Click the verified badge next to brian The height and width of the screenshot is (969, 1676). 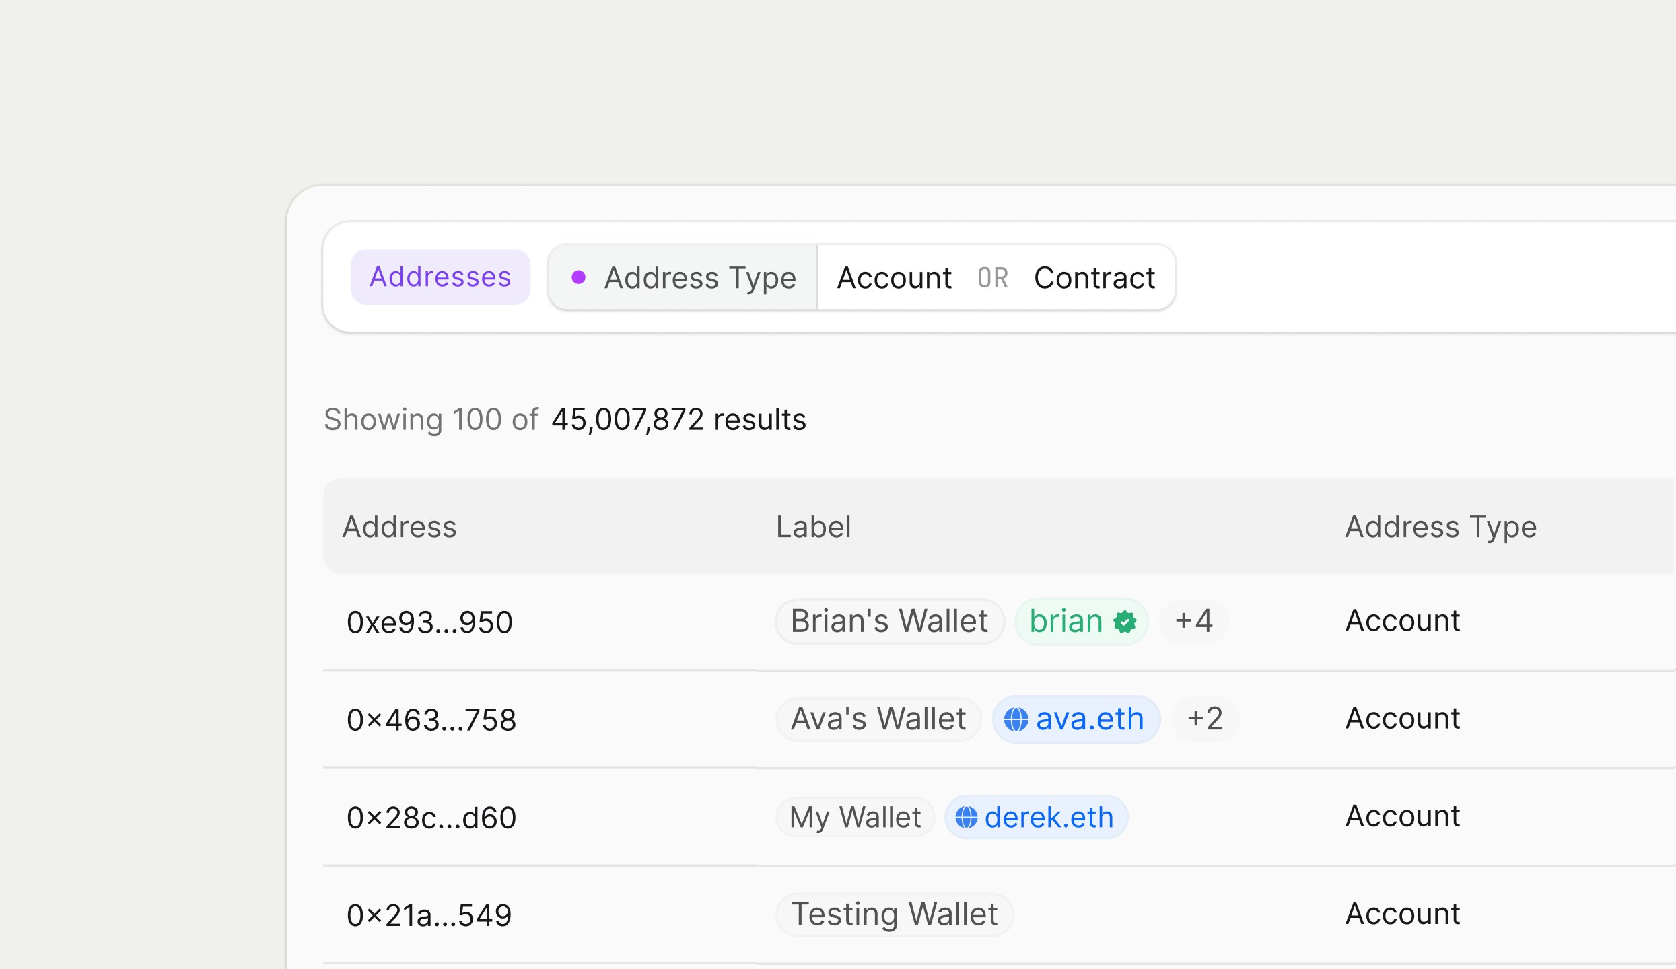tap(1125, 621)
